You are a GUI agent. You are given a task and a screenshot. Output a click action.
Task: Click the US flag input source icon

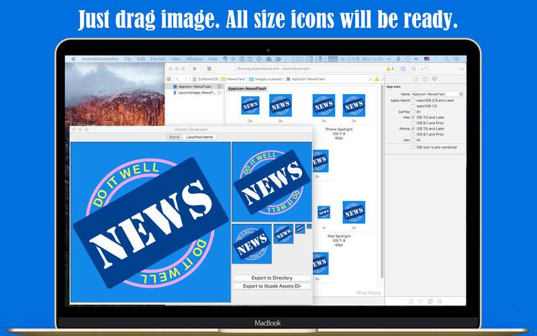tap(427, 58)
